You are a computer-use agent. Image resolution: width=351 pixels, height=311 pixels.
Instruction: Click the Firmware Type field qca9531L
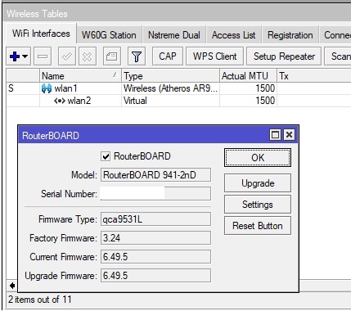(155, 219)
